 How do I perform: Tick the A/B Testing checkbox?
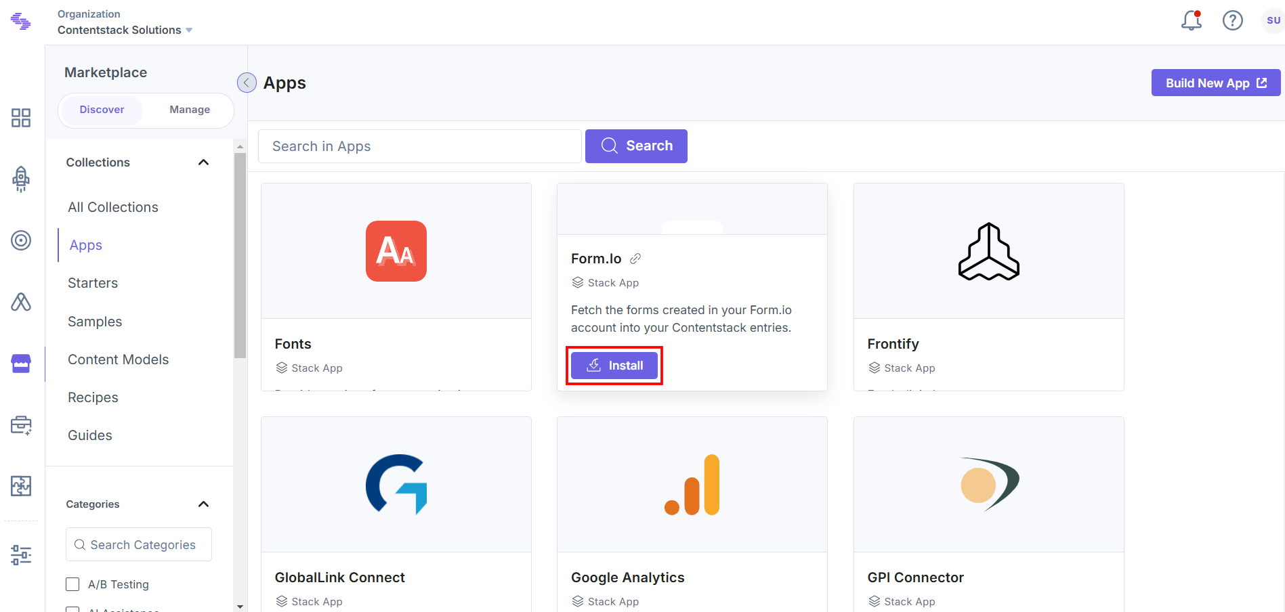point(72,584)
